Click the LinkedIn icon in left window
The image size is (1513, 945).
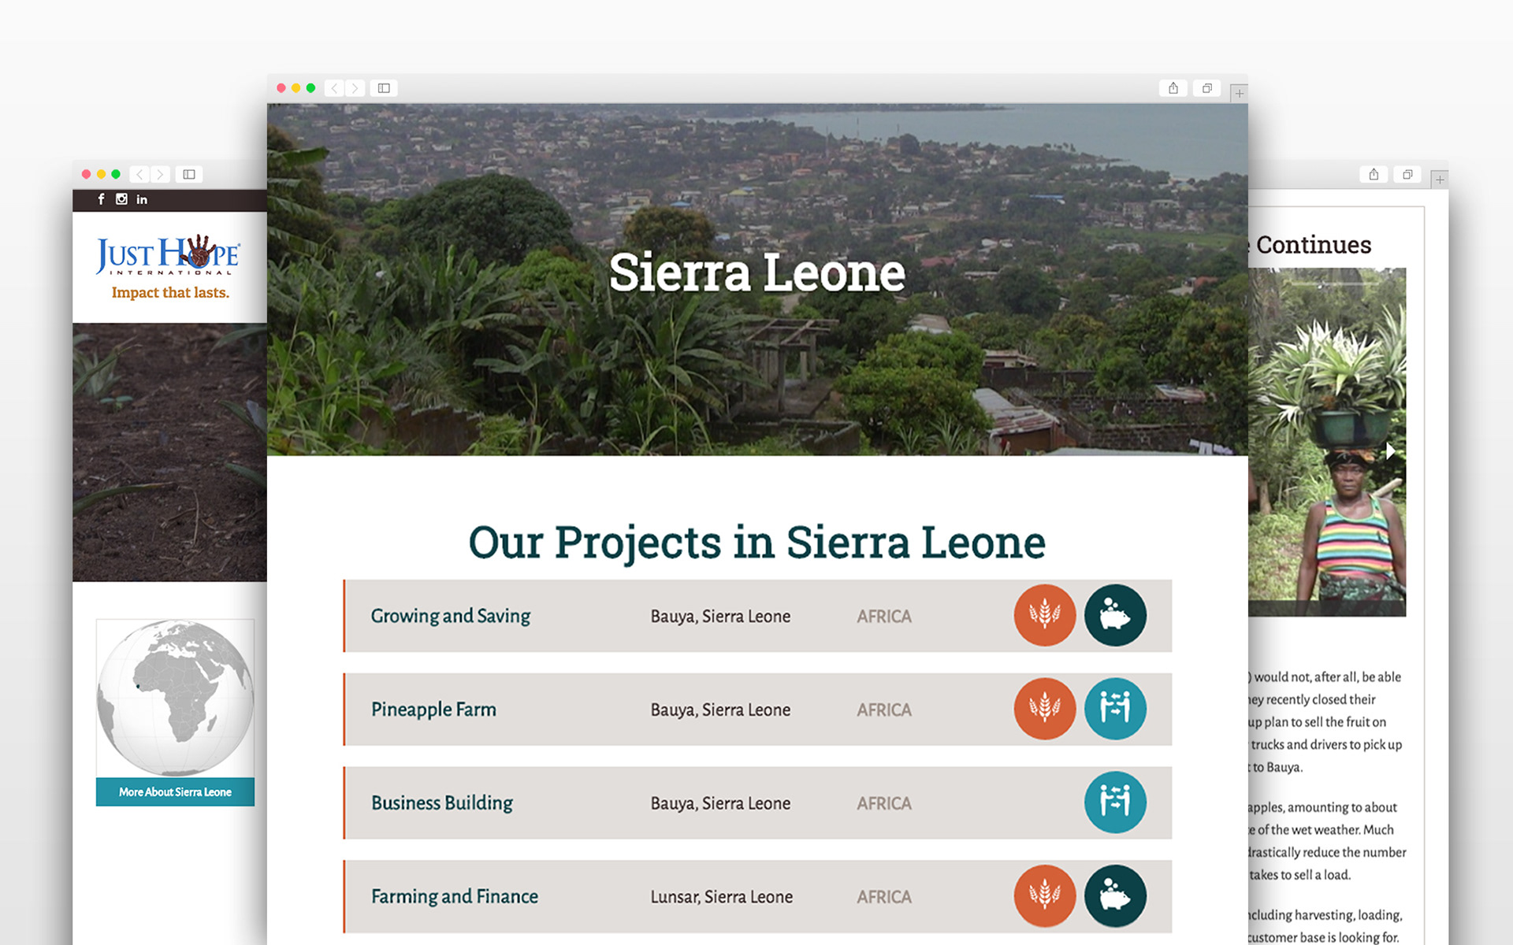click(142, 199)
